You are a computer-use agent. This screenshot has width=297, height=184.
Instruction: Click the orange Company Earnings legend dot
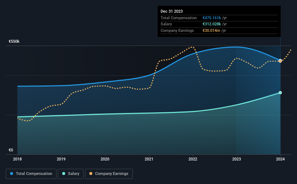click(91, 173)
